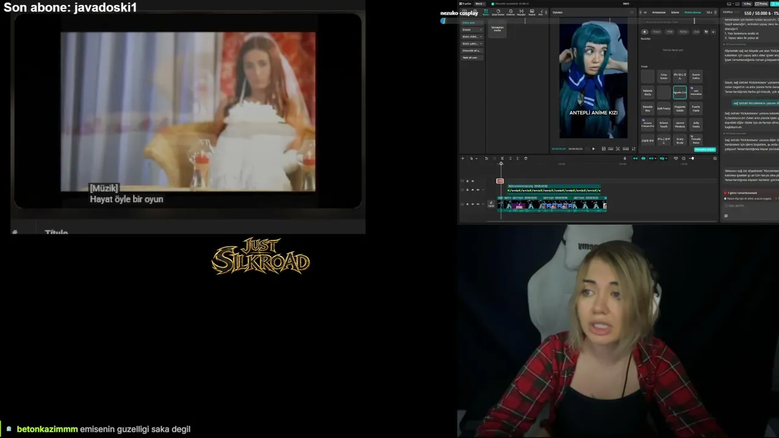Choose the Female Tutor voice
The height and width of the screenshot is (438, 779).
click(x=696, y=140)
